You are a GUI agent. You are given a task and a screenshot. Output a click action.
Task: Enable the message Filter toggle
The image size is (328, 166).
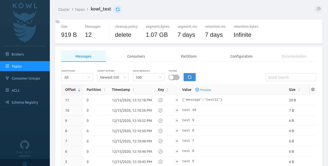[174, 78]
